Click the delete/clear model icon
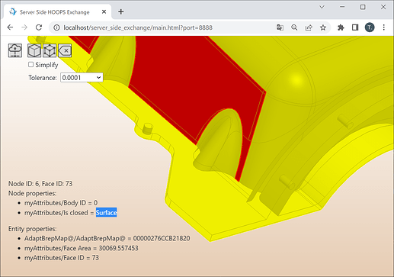 click(65, 50)
